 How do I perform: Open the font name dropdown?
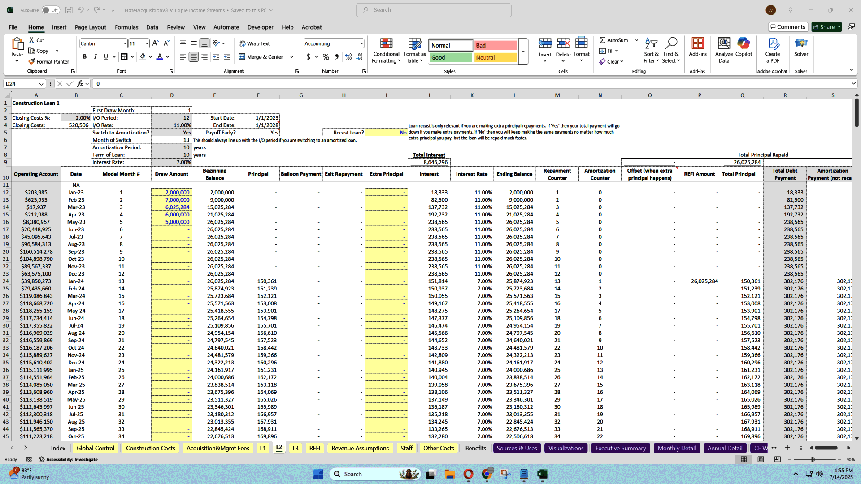point(125,43)
